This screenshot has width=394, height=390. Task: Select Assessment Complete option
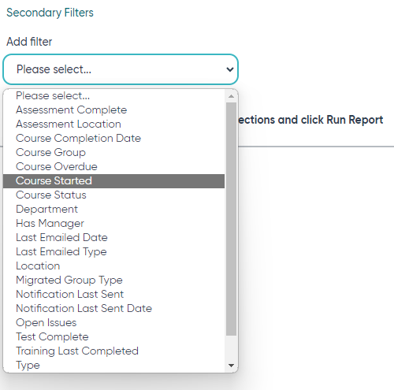coord(113,110)
